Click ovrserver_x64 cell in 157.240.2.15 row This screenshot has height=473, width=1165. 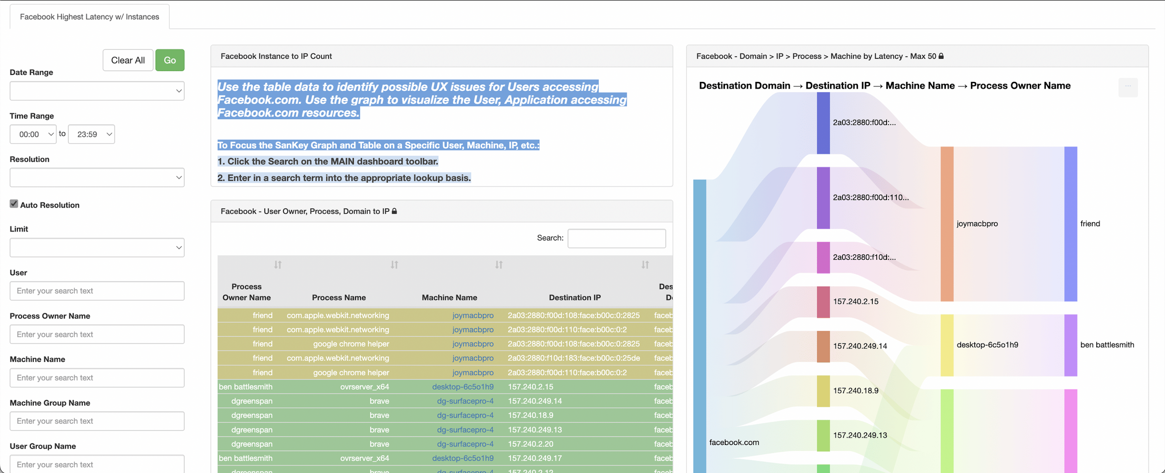tap(365, 386)
